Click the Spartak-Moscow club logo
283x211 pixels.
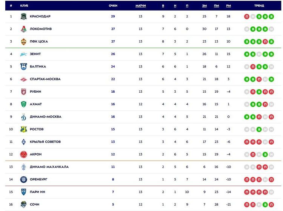pos(23,79)
